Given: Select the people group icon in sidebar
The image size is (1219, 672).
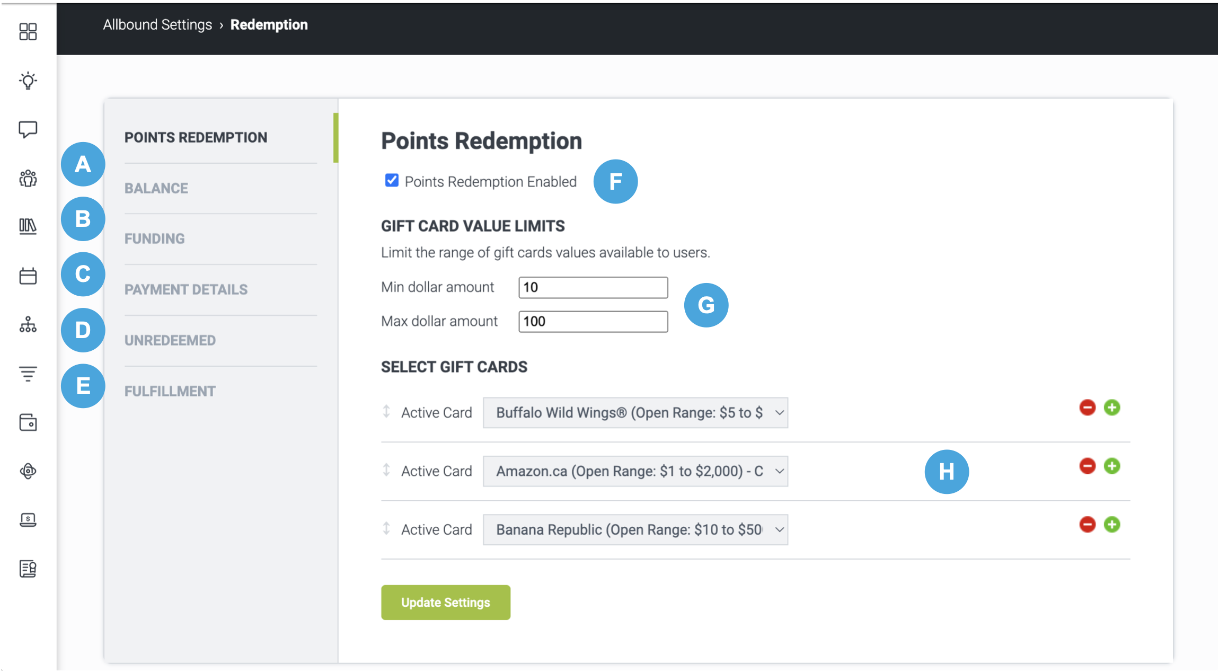Looking at the screenshot, I should coord(28,178).
